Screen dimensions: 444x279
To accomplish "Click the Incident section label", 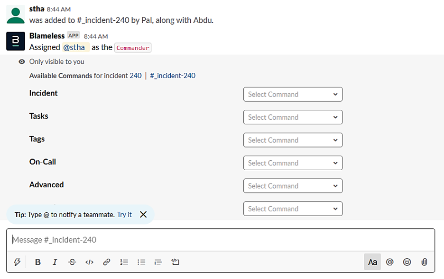I will click(x=43, y=93).
